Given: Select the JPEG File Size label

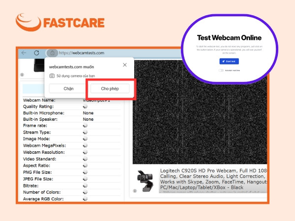Looking at the screenshot, I should click(x=38, y=179).
